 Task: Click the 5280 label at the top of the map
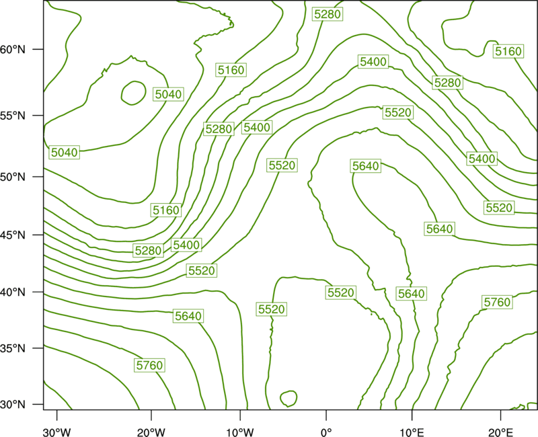(x=328, y=14)
